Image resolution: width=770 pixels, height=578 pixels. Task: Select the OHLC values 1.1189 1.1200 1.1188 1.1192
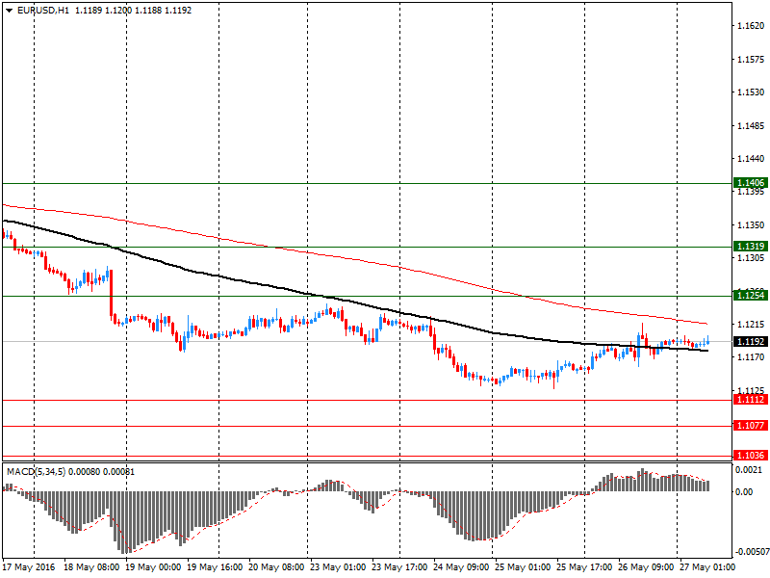click(x=133, y=11)
